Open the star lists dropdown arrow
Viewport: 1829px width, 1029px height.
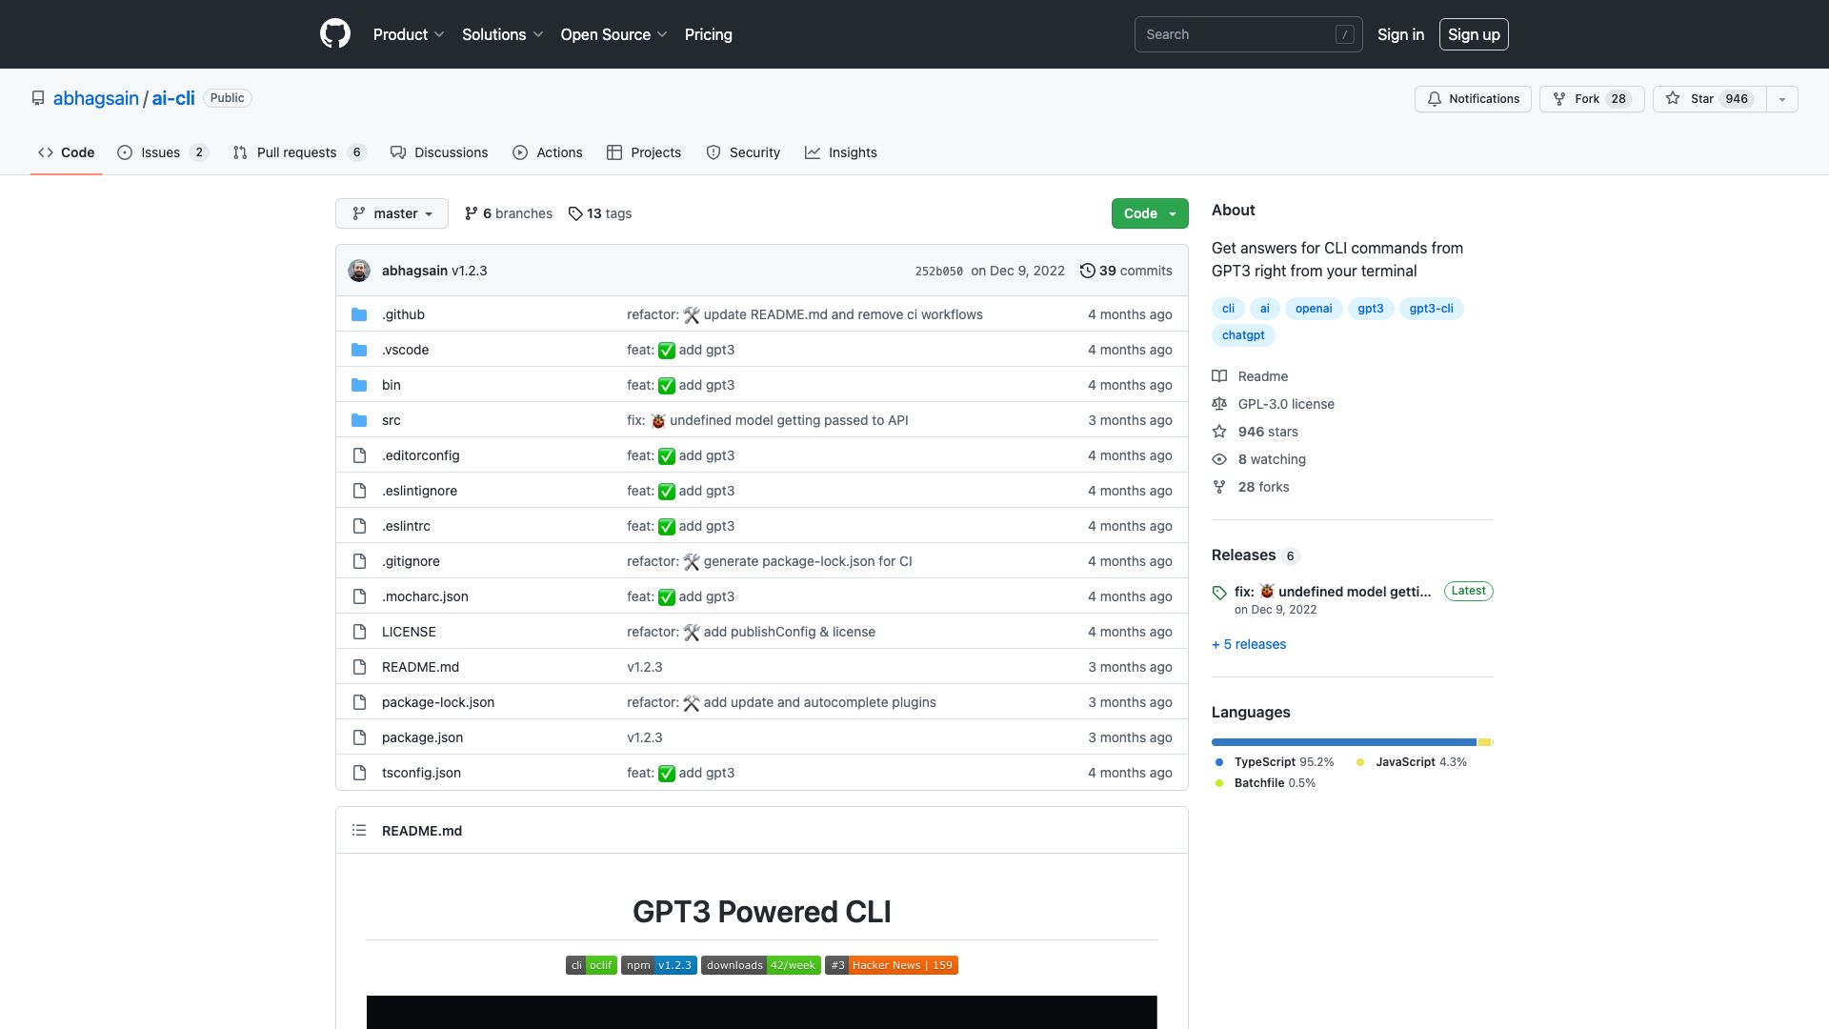[1782, 99]
